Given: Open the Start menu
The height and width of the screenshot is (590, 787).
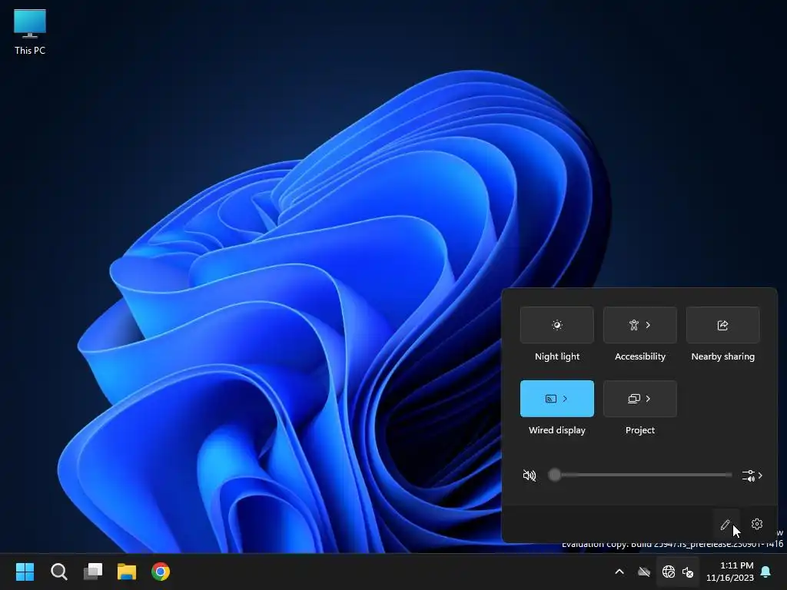Looking at the screenshot, I should [x=25, y=572].
